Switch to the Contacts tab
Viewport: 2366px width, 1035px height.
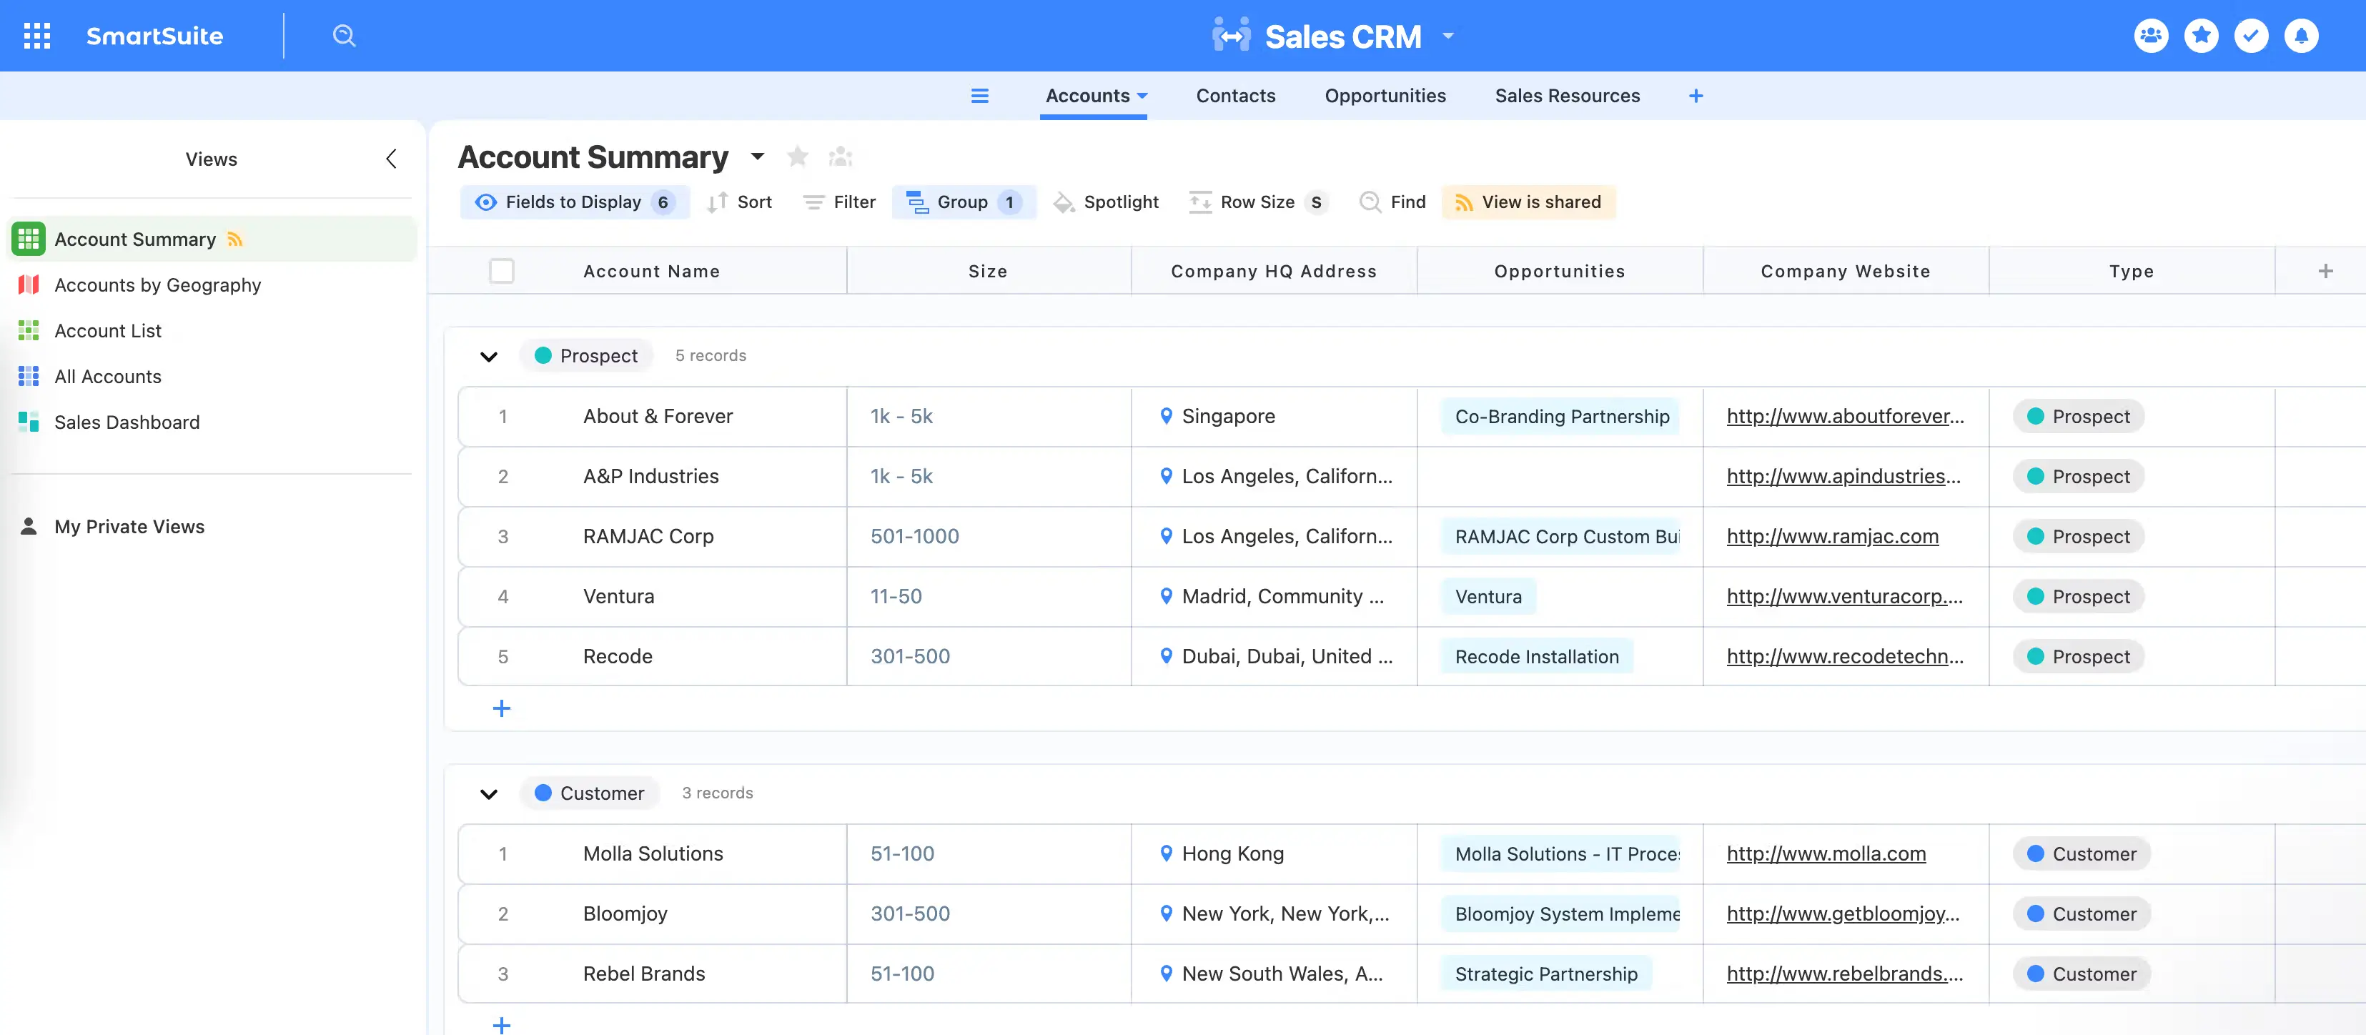pyautogui.click(x=1234, y=96)
